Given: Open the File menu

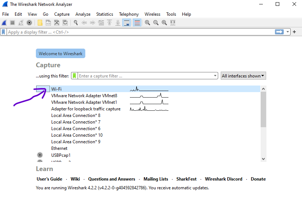Looking at the screenshot, I should click(x=5, y=14).
